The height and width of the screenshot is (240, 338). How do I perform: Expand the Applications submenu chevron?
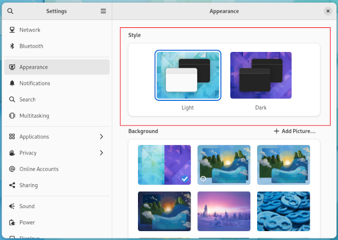click(x=101, y=137)
